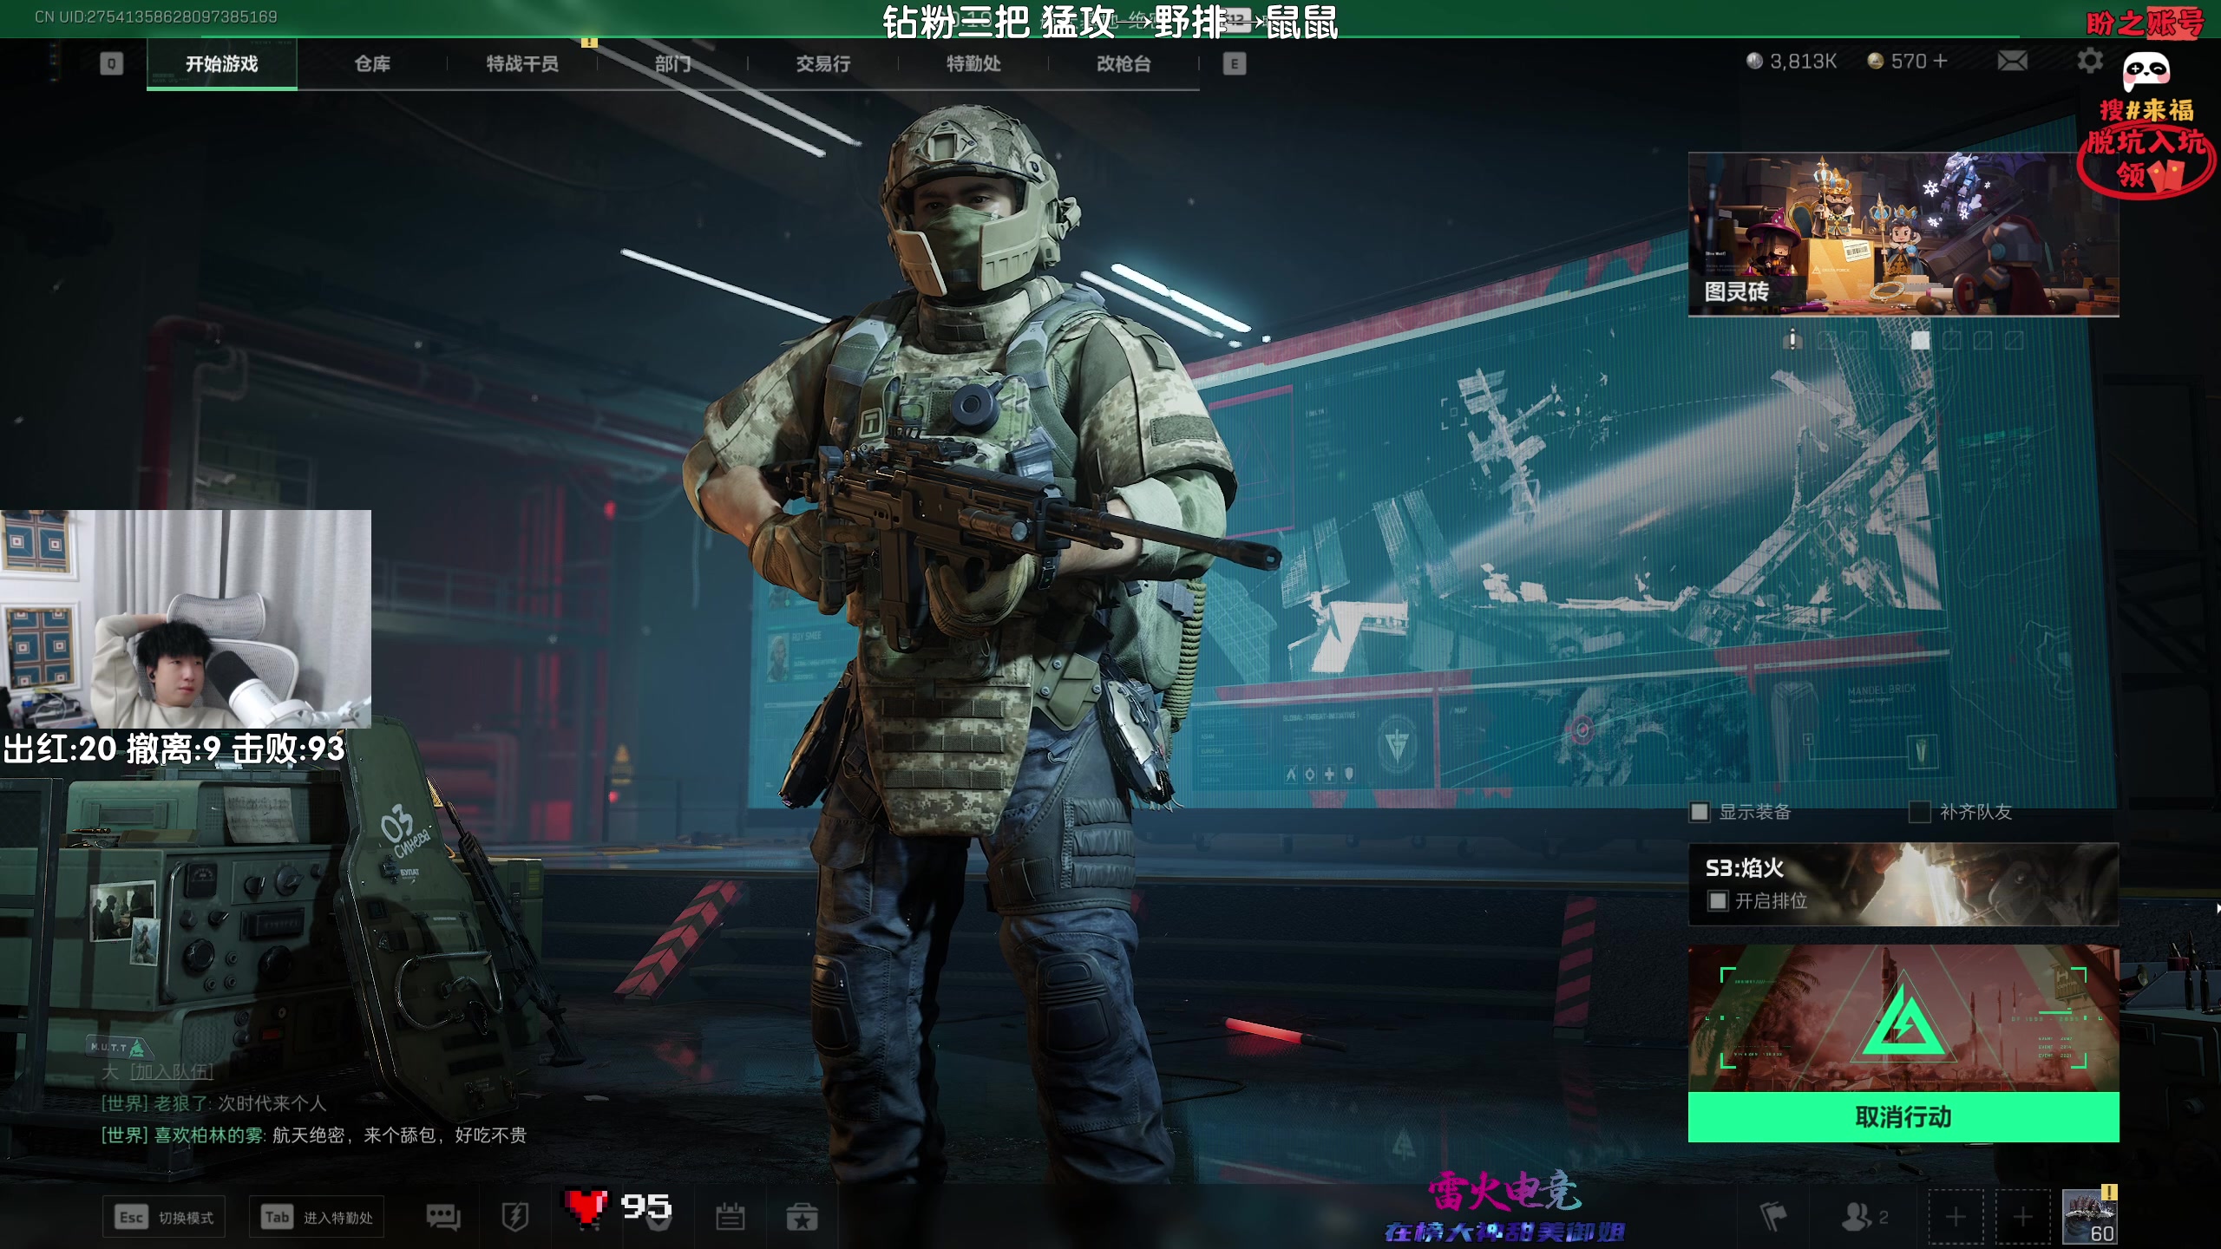Image resolution: width=2221 pixels, height=1249 pixels.
Task: Open the settings gear icon
Action: (x=2090, y=61)
